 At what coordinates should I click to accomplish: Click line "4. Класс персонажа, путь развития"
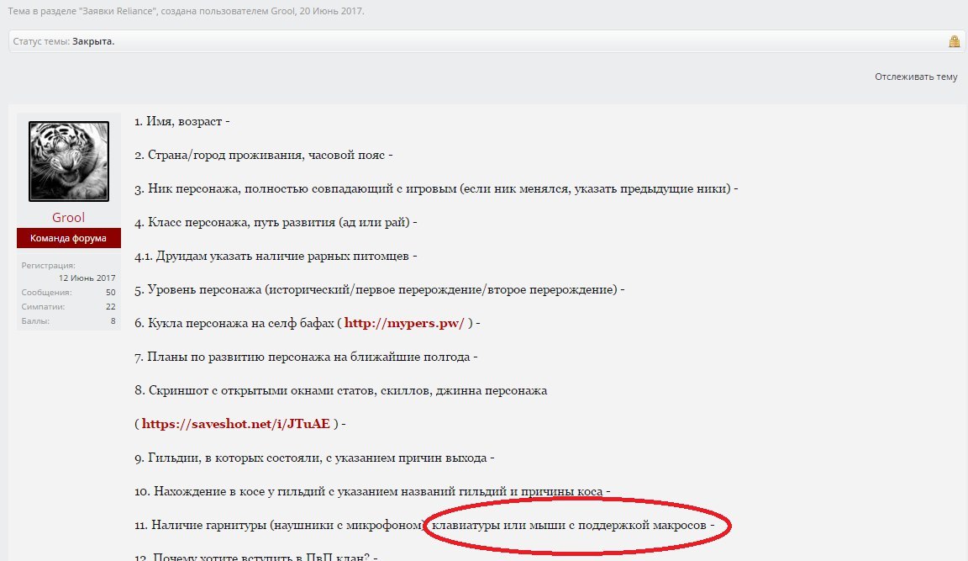point(271,222)
